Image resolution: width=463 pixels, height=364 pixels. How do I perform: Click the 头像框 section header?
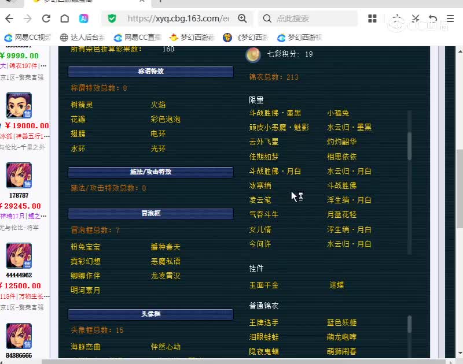pos(150,314)
